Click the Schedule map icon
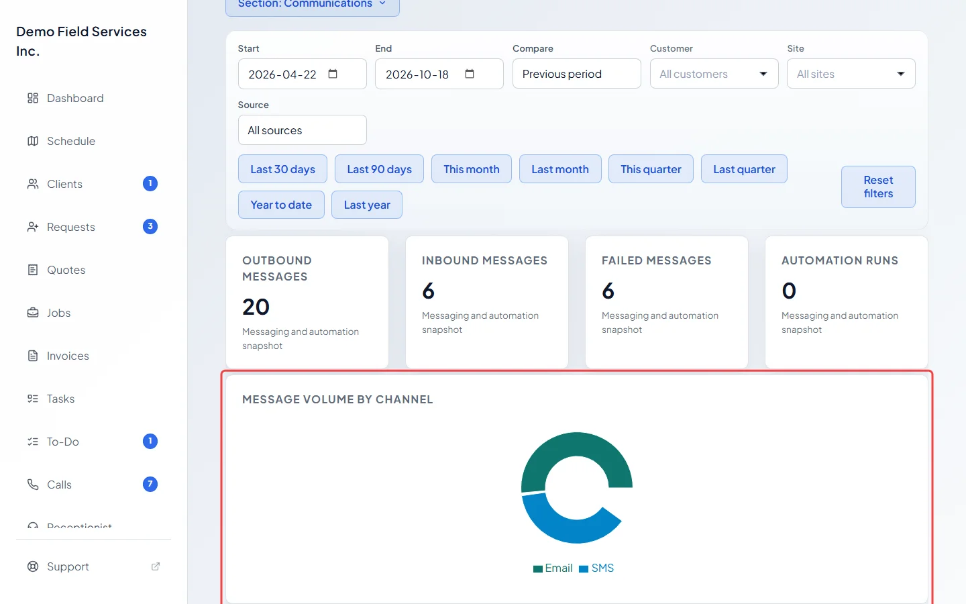Screen dimensions: 966x604 (x=33, y=141)
